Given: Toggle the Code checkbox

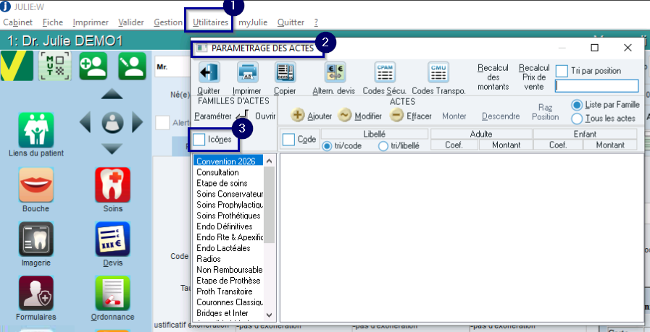Looking at the screenshot, I should [x=288, y=140].
